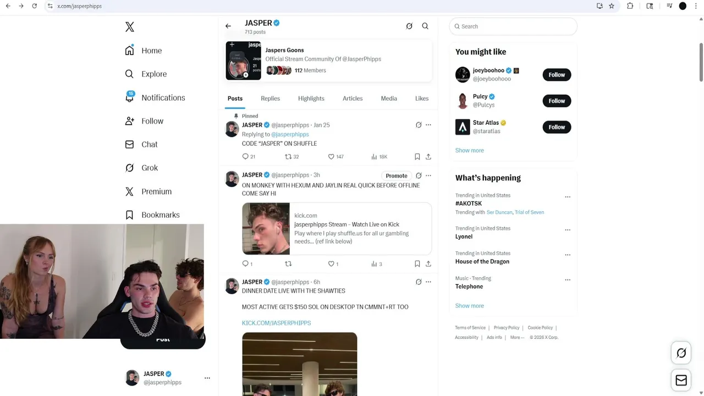Expand the More footer dropdown
The width and height of the screenshot is (704, 396).
[517, 337]
